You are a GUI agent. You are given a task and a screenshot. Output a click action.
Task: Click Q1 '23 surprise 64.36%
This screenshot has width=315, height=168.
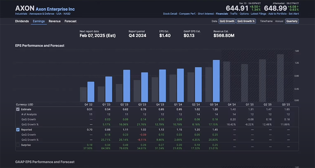106,148
